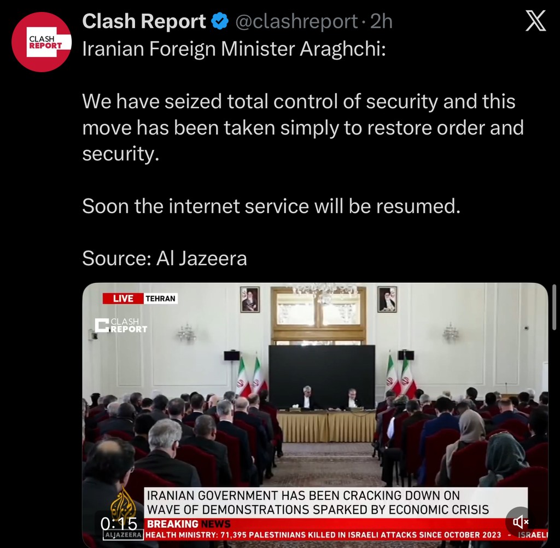
Task: Click the 2h post timestamp
Action: [x=381, y=21]
